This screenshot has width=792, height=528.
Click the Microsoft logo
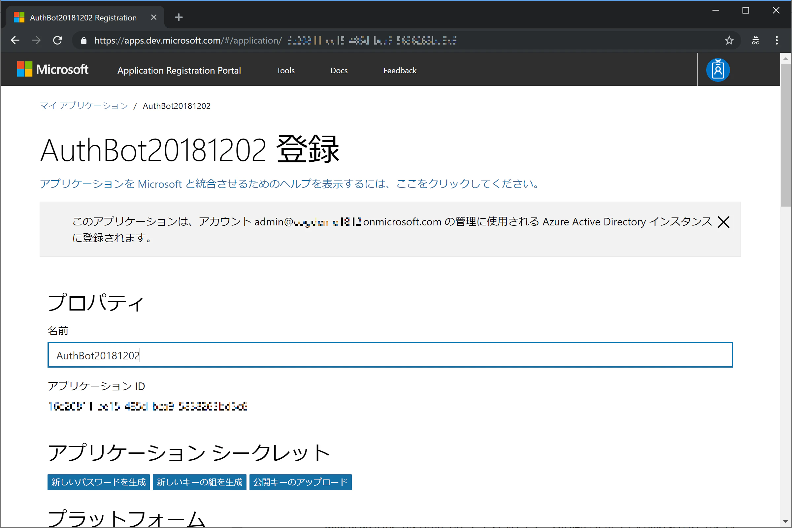tap(52, 69)
